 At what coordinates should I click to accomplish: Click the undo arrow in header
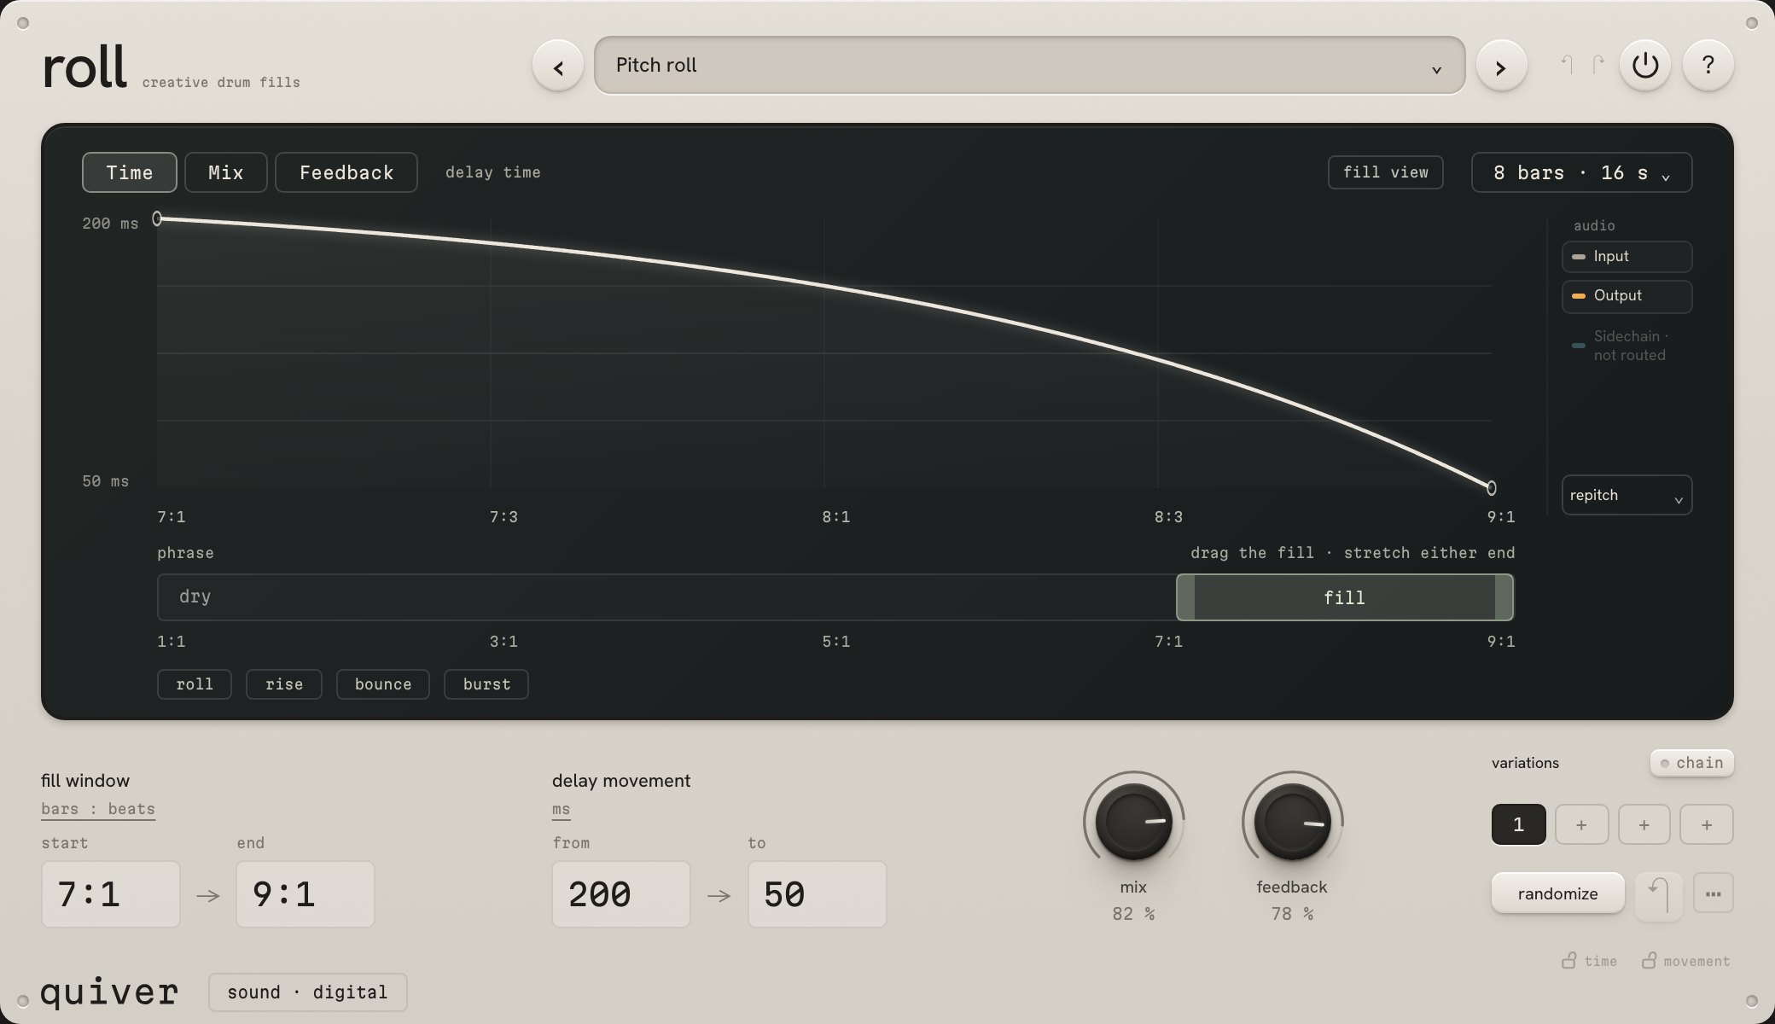1567,64
